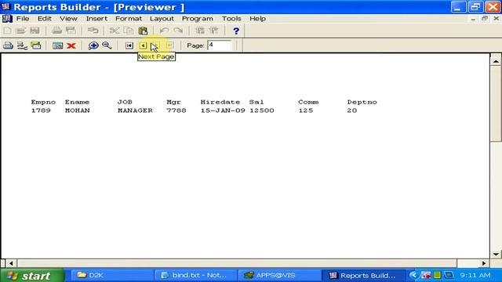Click the horizontal scrollbar right arrow

[x=484, y=263]
